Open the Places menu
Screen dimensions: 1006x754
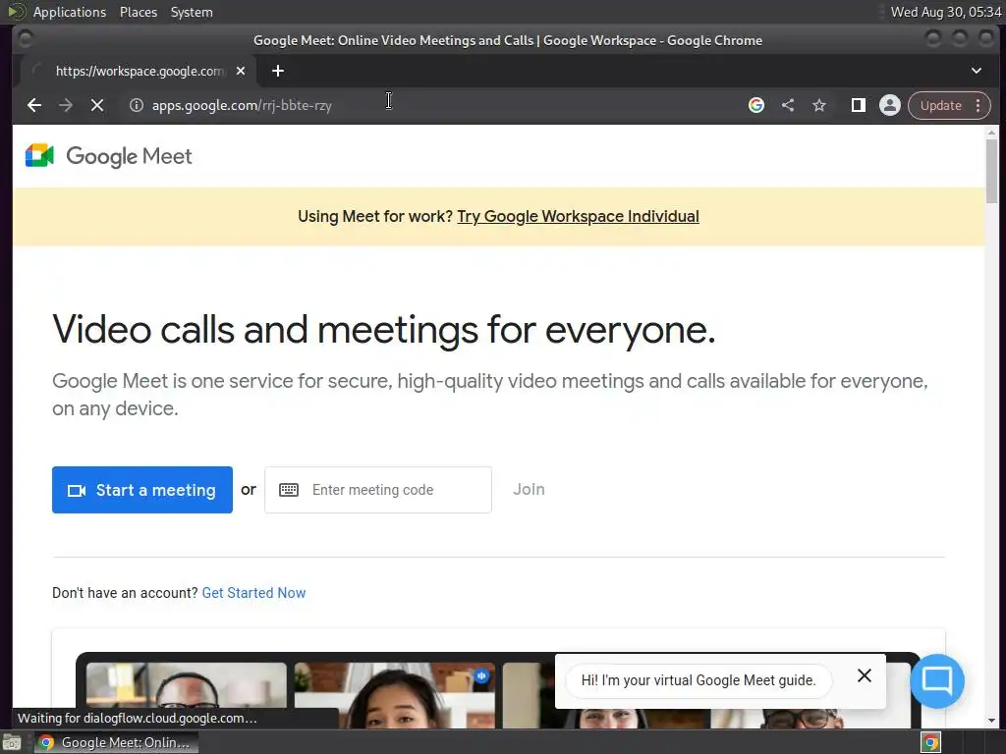coord(139,12)
